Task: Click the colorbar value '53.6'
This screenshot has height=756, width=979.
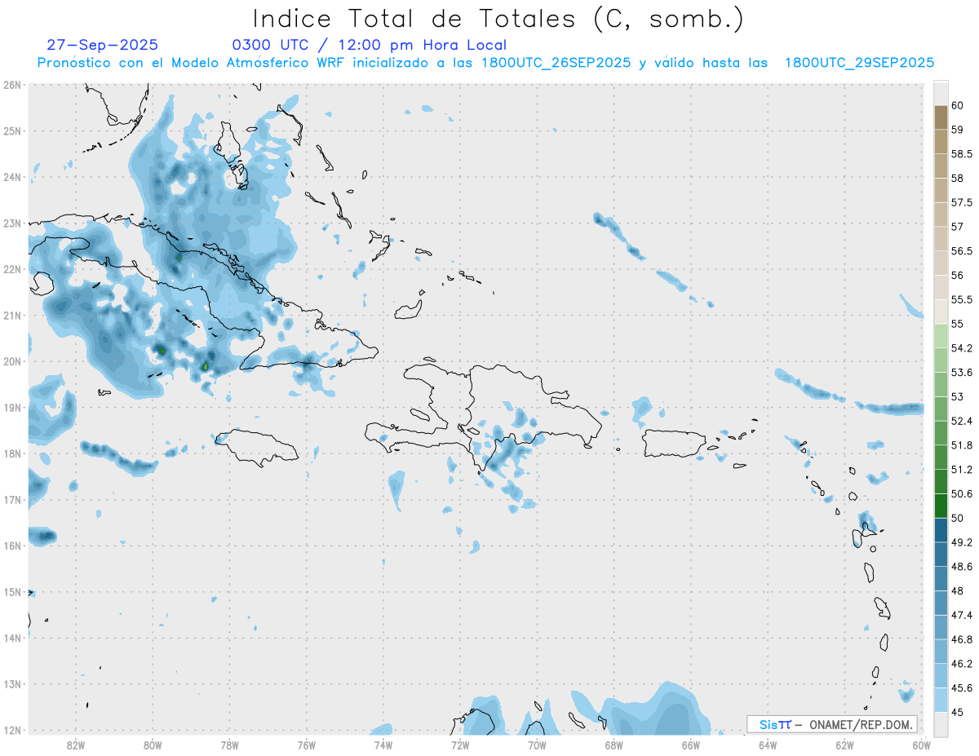Action: point(961,372)
